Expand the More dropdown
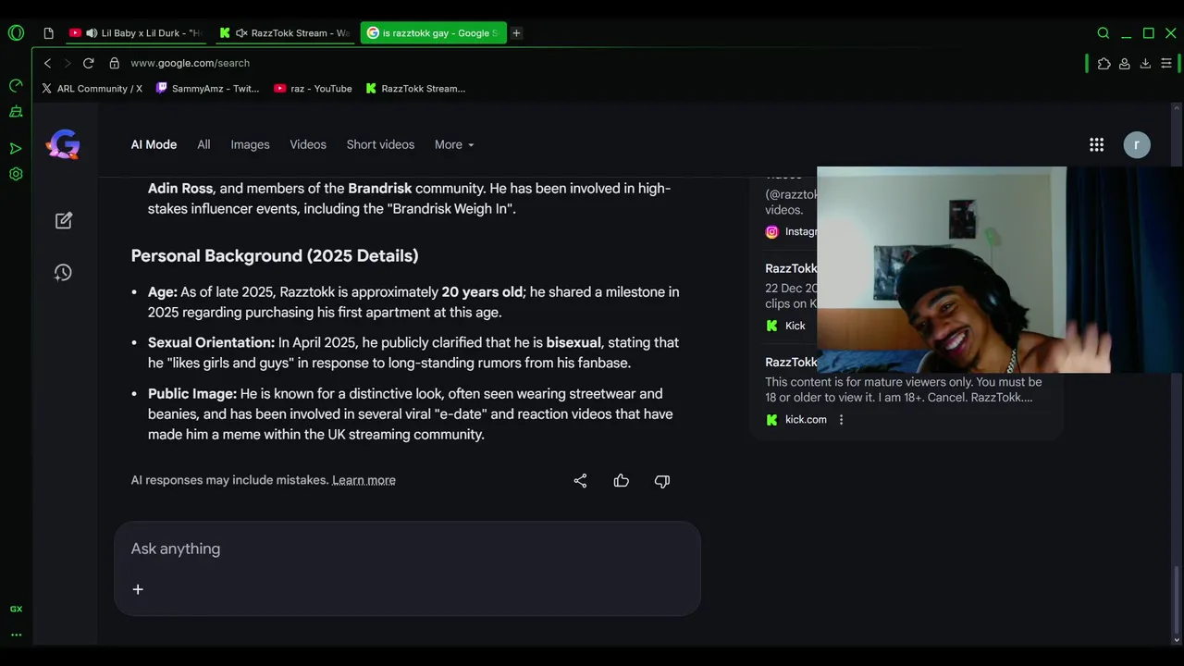 [x=454, y=144]
